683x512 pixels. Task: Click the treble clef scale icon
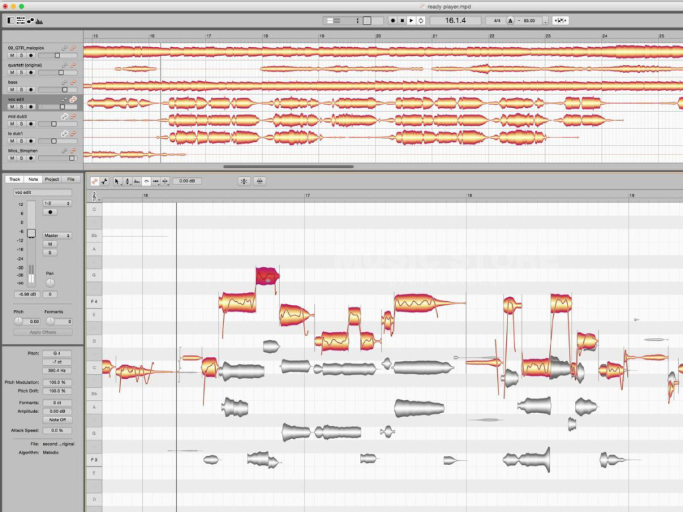(x=94, y=197)
